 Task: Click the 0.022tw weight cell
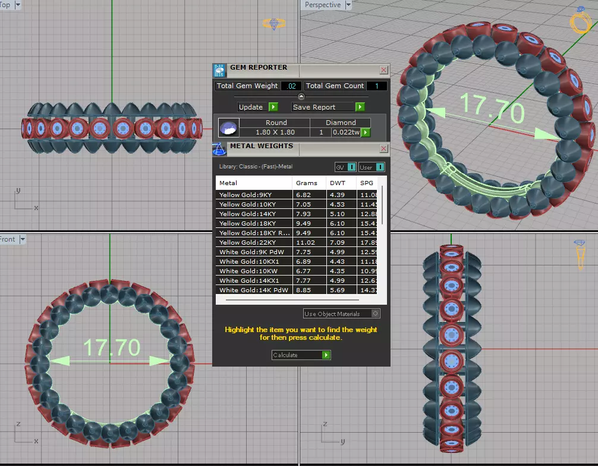(x=346, y=132)
